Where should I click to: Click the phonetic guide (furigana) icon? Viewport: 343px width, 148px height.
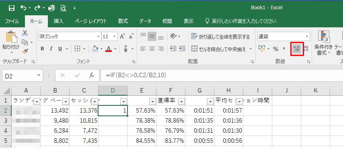click(x=126, y=49)
